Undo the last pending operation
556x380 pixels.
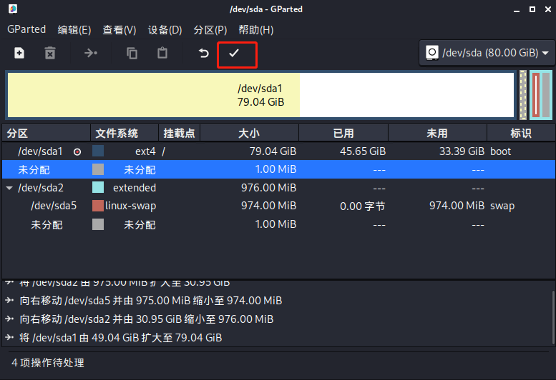203,53
